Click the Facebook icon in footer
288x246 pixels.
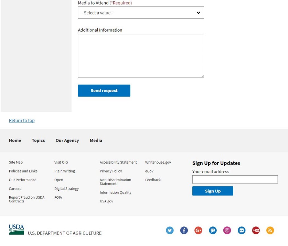pos(184,231)
